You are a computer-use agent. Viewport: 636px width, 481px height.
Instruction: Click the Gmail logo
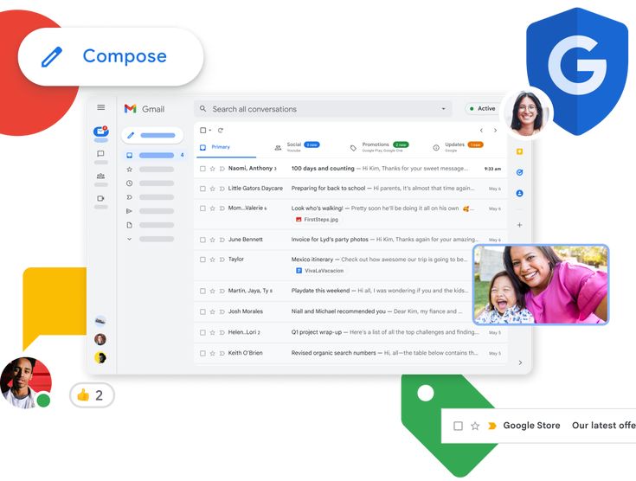click(x=145, y=109)
